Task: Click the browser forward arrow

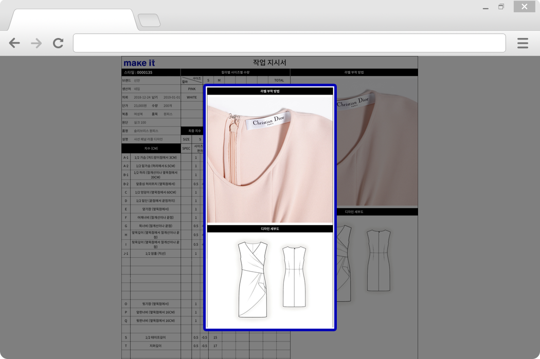Action: (36, 43)
